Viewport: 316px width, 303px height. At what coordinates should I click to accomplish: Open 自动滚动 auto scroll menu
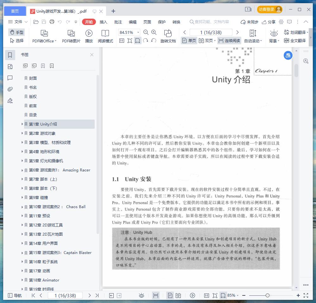point(253,36)
